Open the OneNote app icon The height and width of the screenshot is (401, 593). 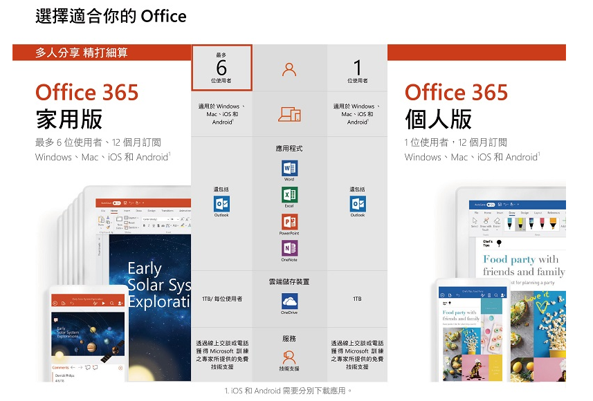coord(290,249)
